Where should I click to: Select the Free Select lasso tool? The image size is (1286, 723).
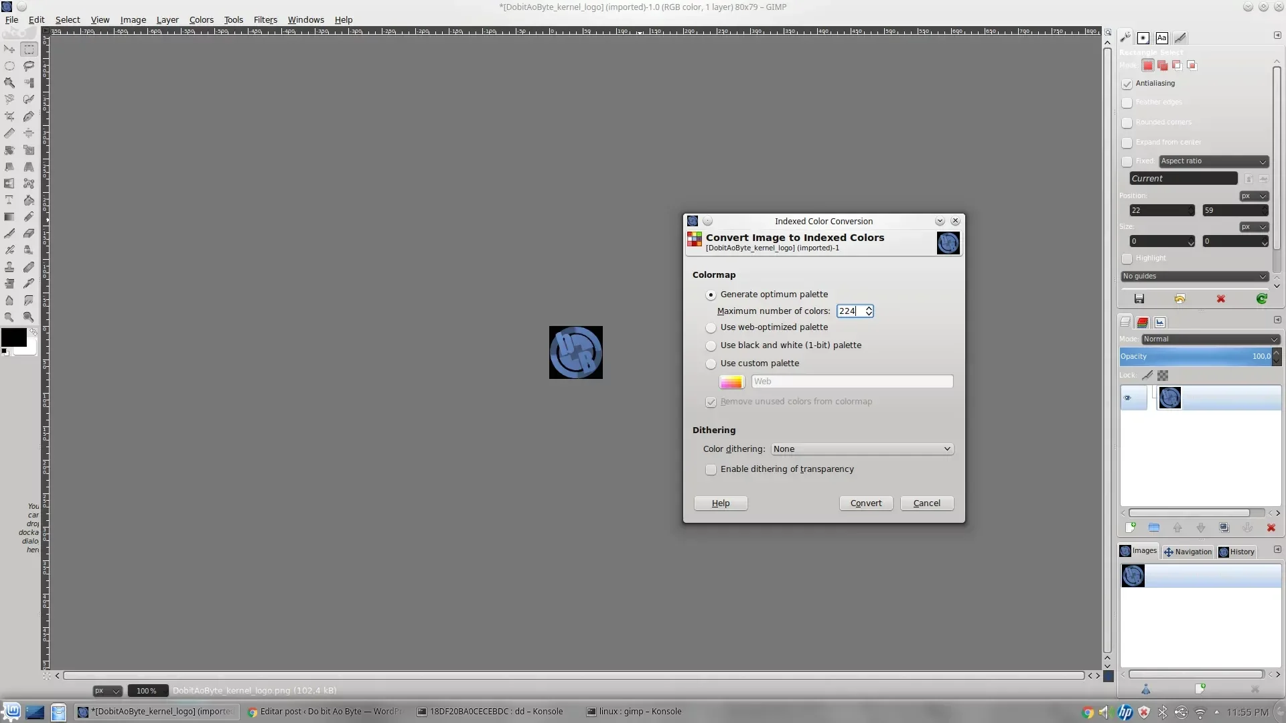coord(29,66)
